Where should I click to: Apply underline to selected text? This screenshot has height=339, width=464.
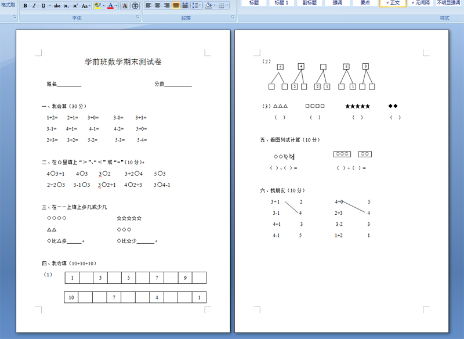tap(43, 6)
